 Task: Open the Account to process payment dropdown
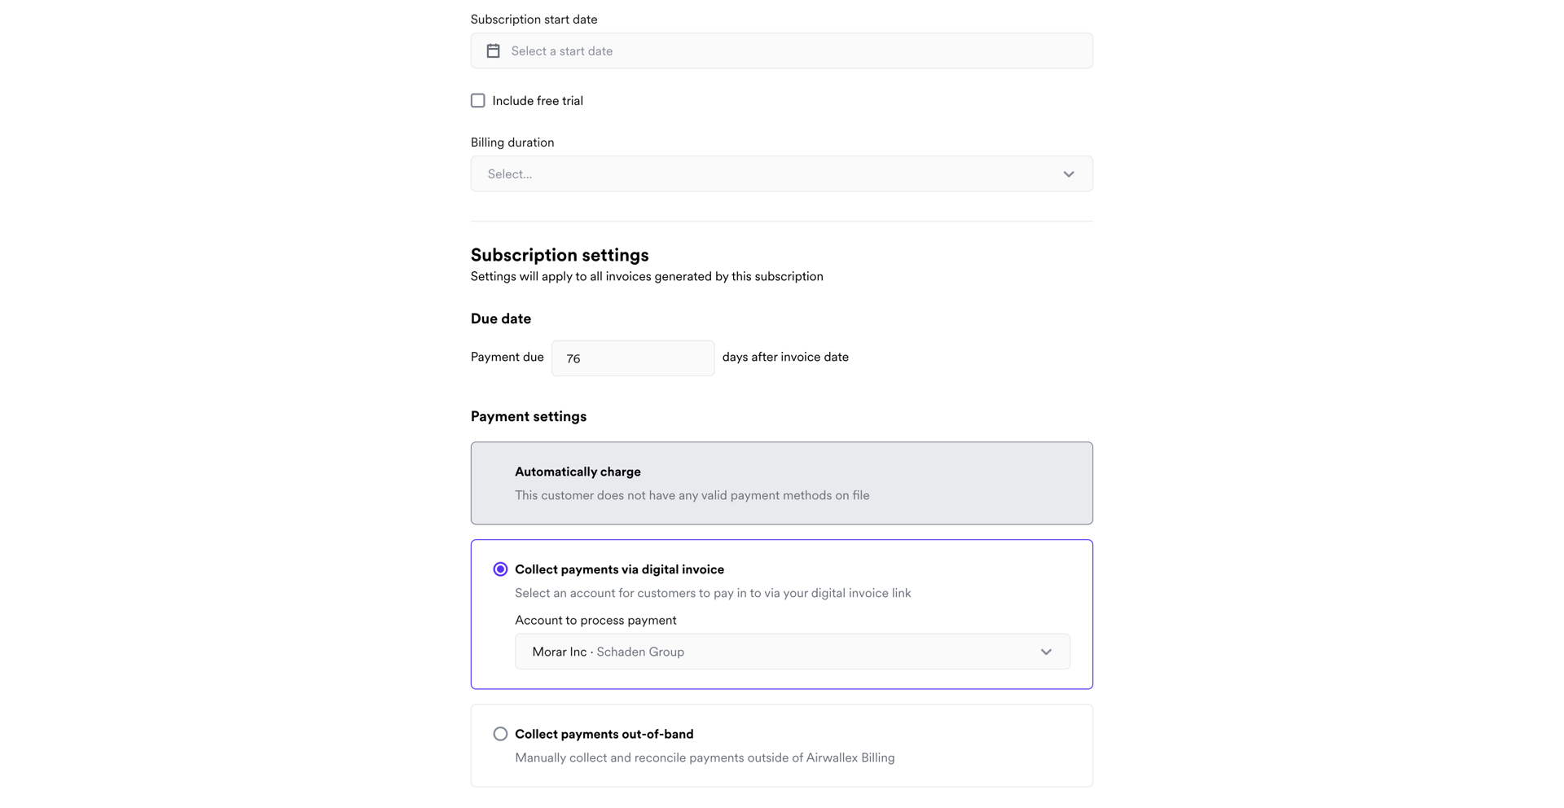tap(791, 652)
